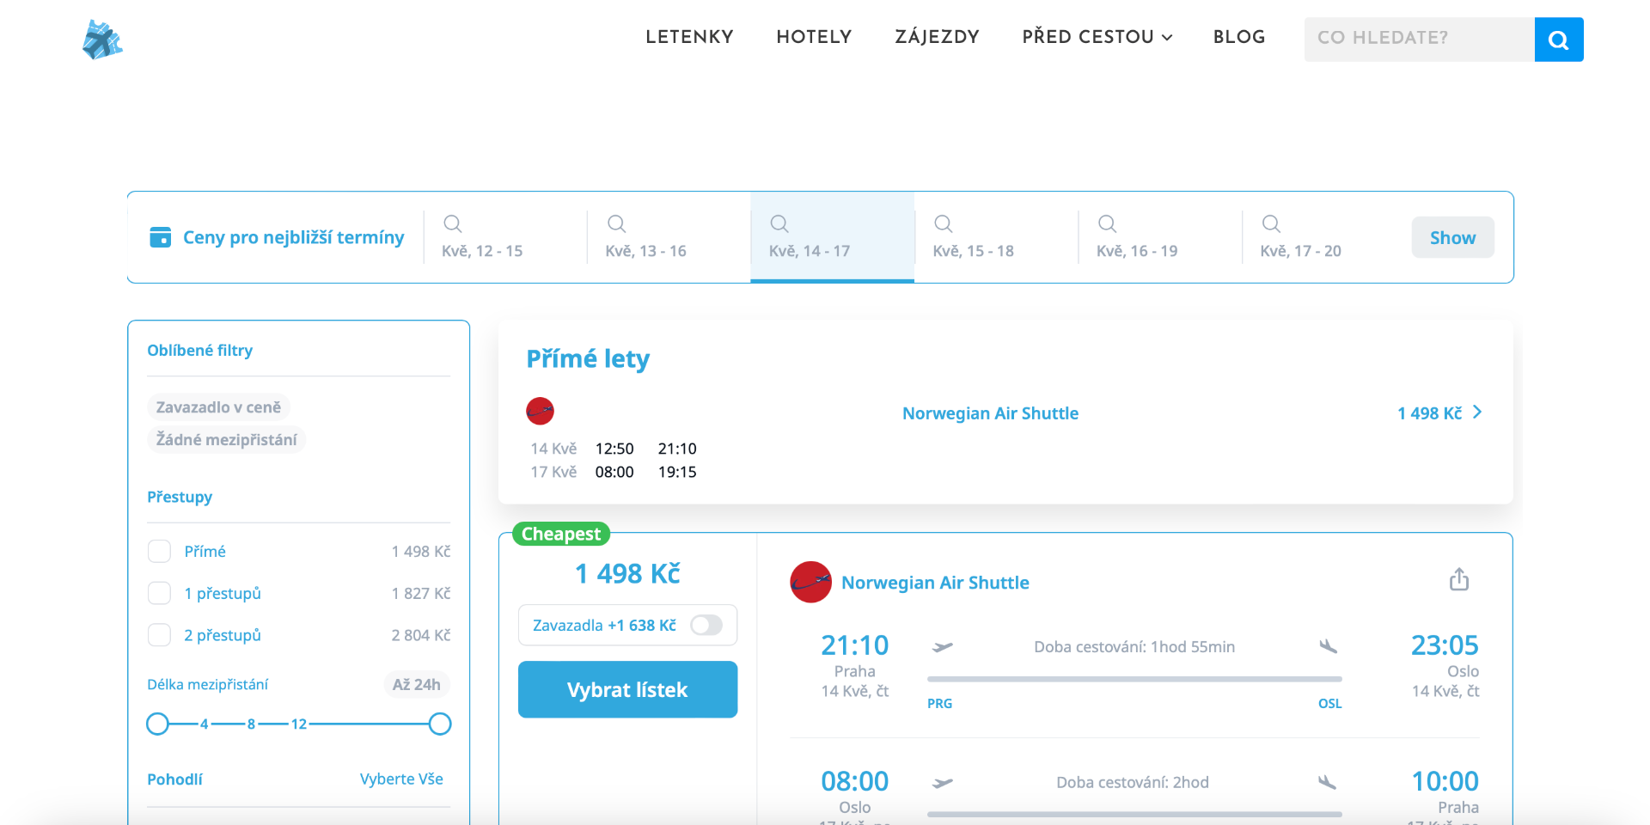
Task: Click right handle of layover length slider
Action: pyautogui.click(x=440, y=724)
